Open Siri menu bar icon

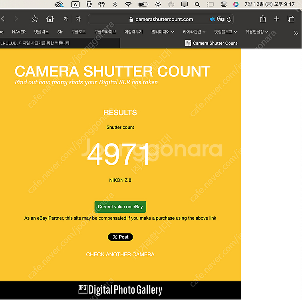236,4
